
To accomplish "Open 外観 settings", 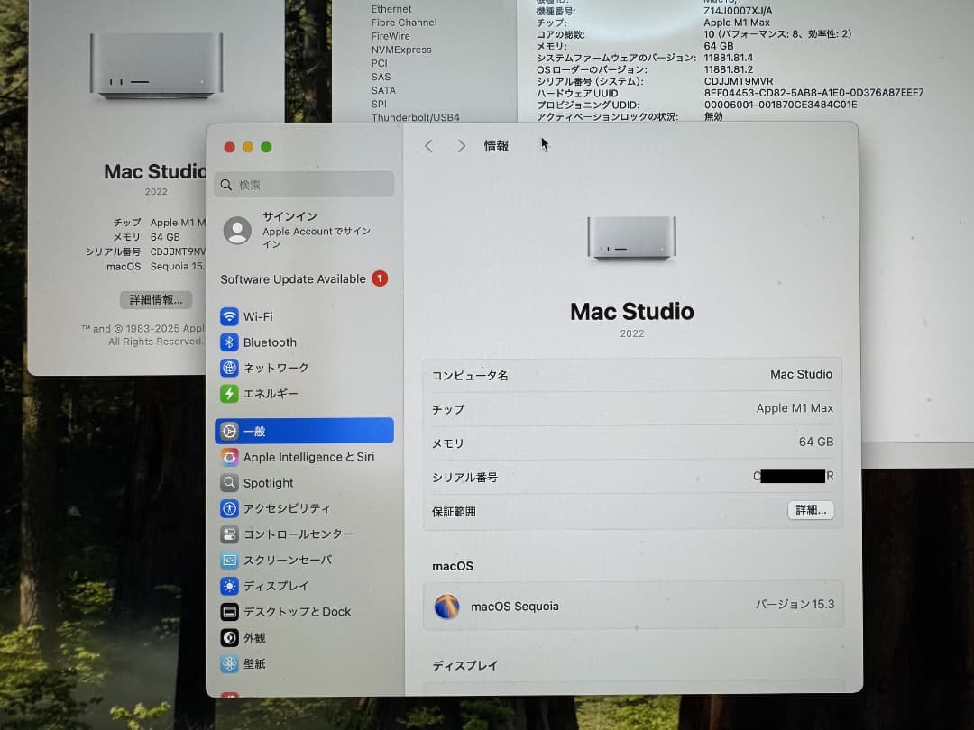I will tap(255, 637).
